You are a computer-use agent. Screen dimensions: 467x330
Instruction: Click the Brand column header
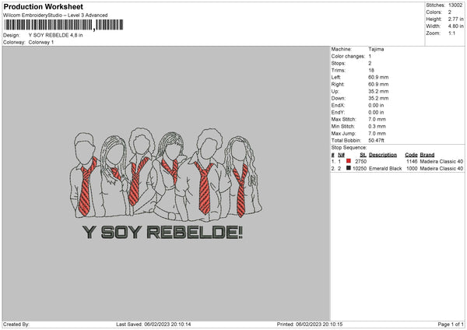click(427, 155)
